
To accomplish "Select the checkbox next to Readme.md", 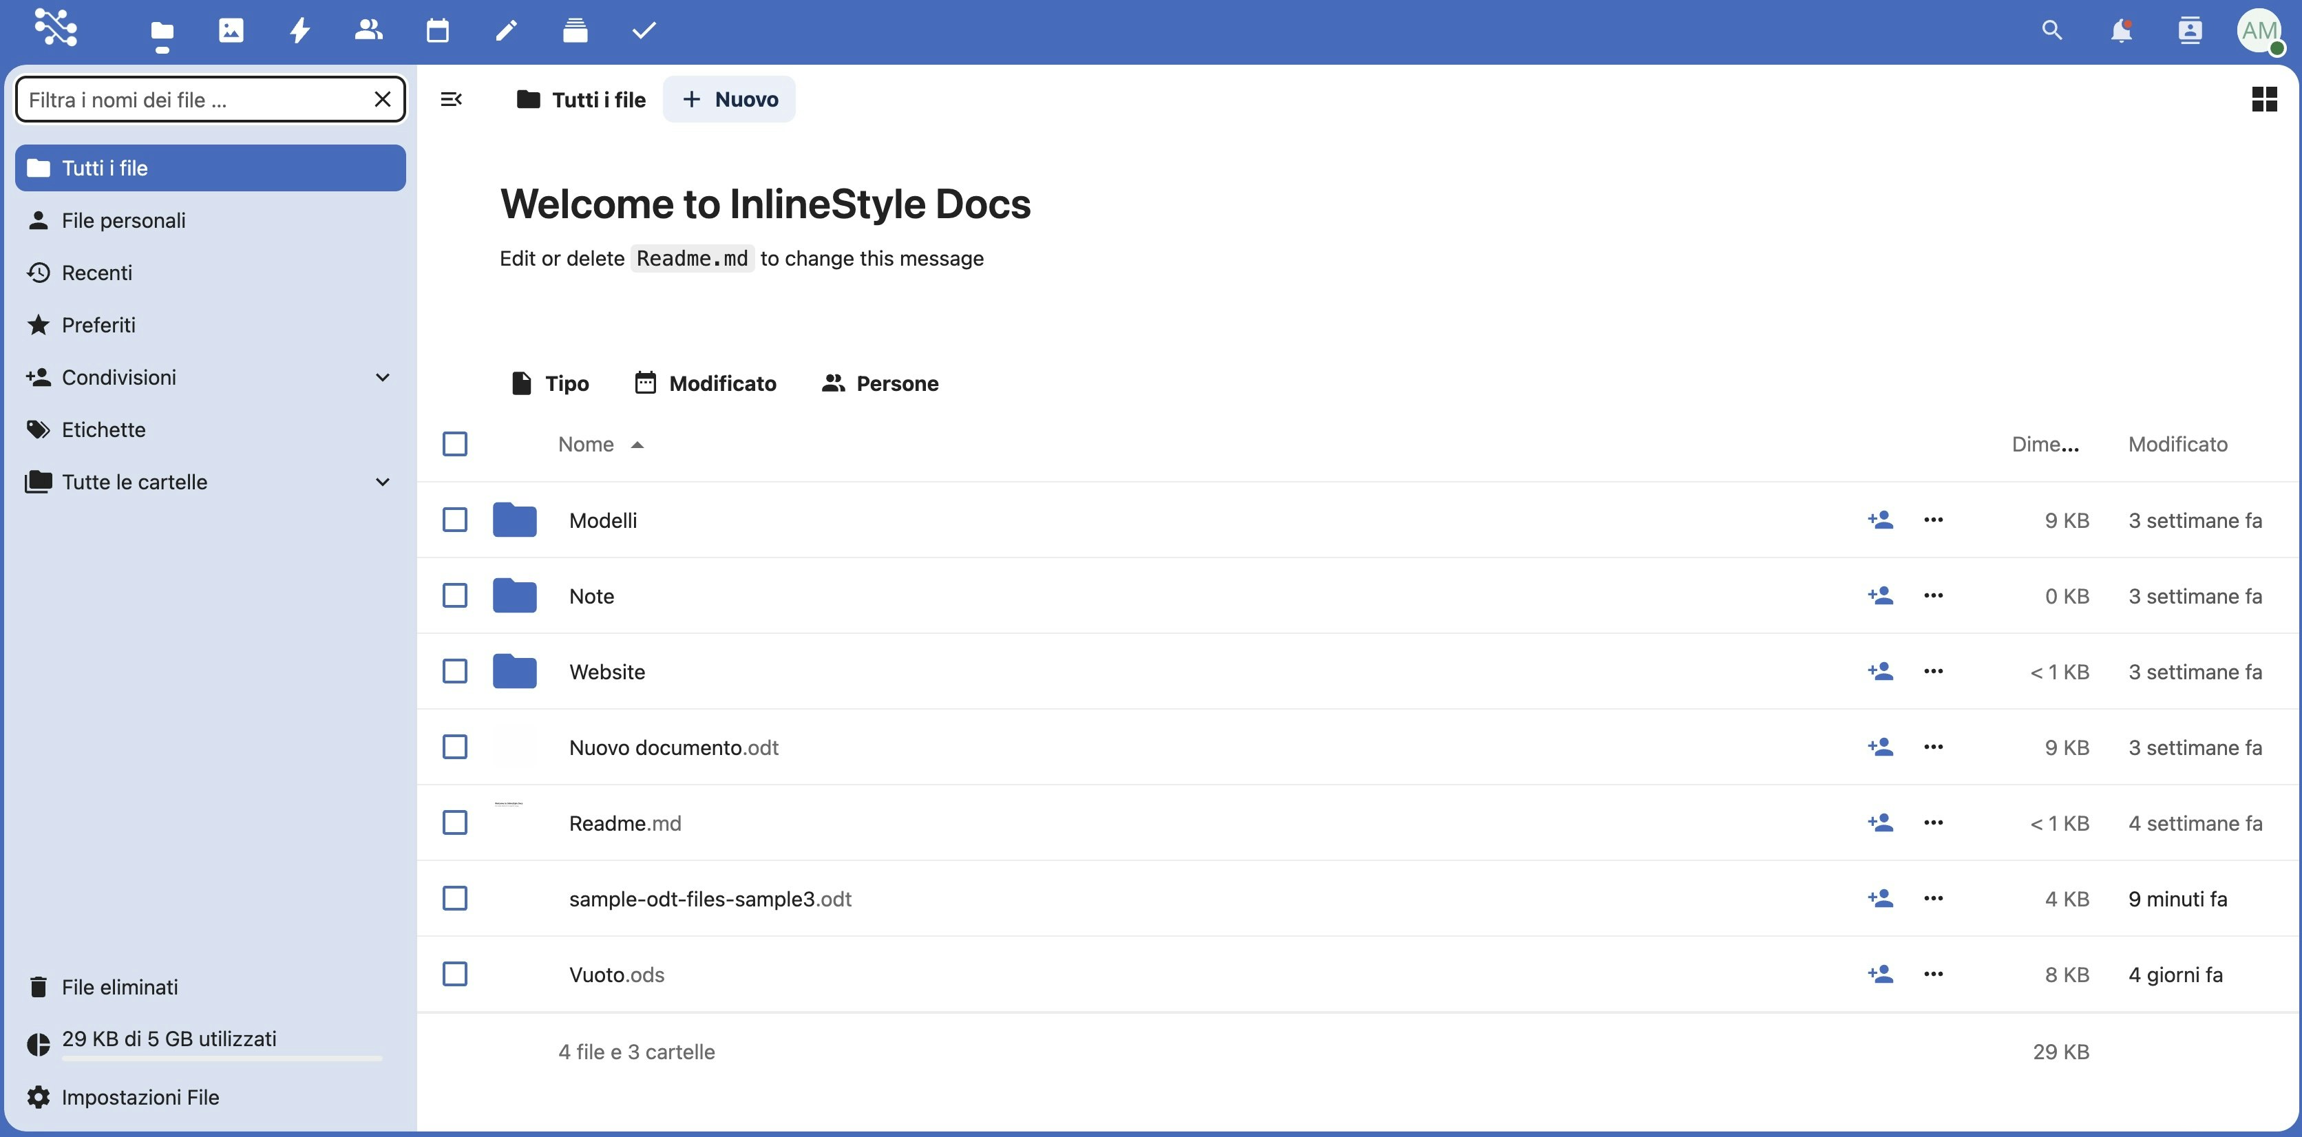I will click(455, 822).
